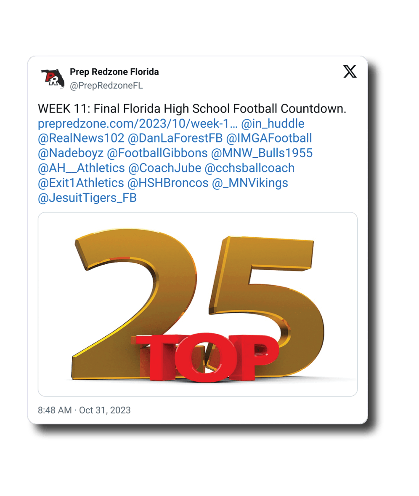
Task: Go to the @_MNVikings mention
Action: point(250,183)
